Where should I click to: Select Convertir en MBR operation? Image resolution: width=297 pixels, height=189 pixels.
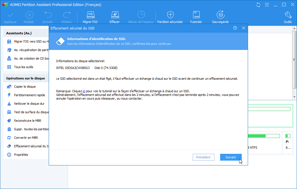[x=22, y=138]
